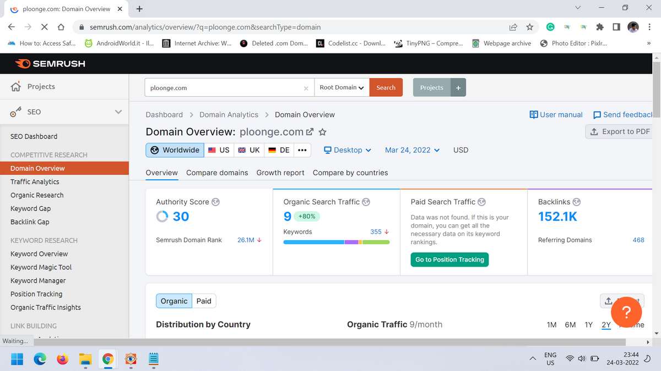Viewport: 661px width, 371px height.
Task: Select DE database
Action: 279,150
